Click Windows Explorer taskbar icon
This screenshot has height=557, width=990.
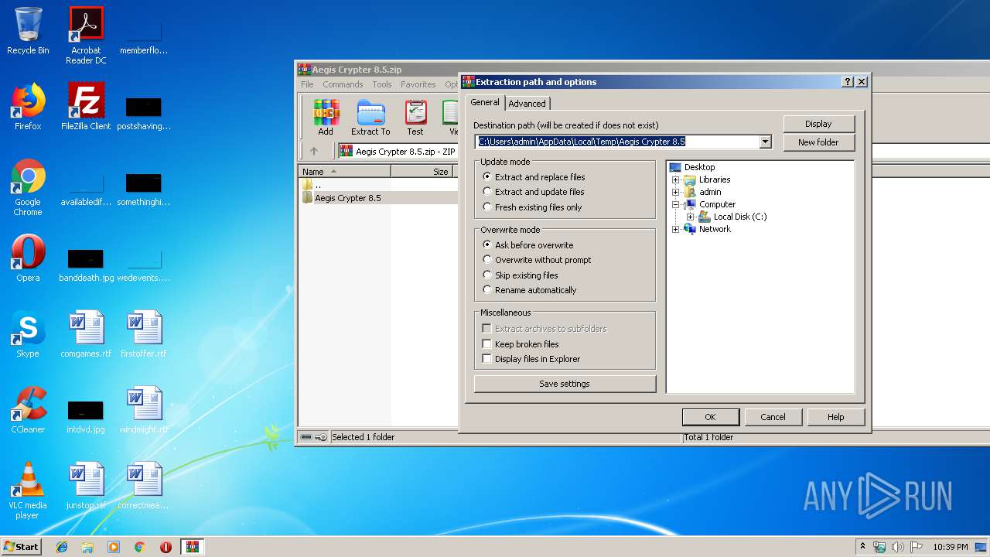pyautogui.click(x=87, y=547)
